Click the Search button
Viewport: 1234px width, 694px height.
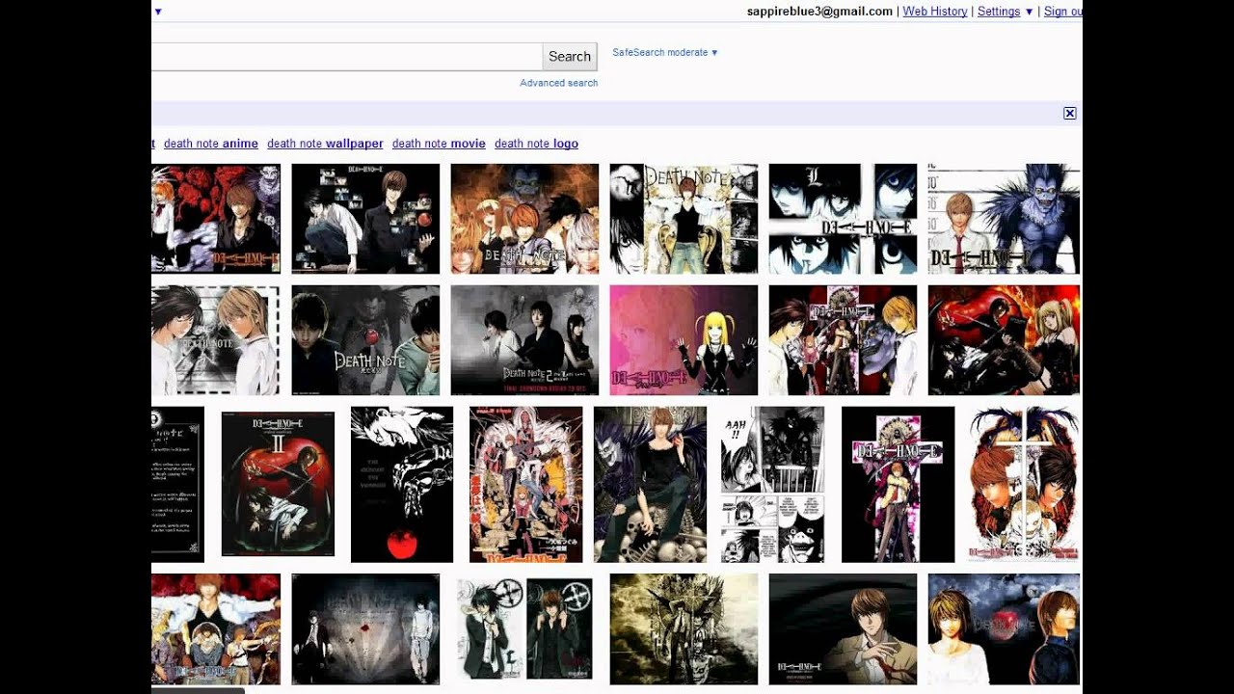point(570,57)
